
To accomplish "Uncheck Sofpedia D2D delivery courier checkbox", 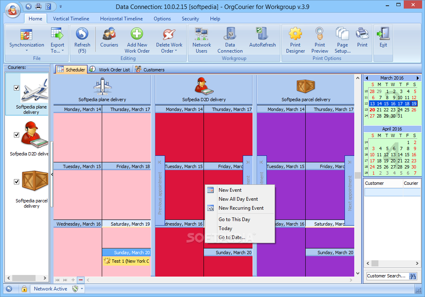I will 16,135.
